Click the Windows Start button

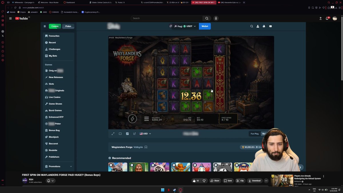[x=163, y=190]
